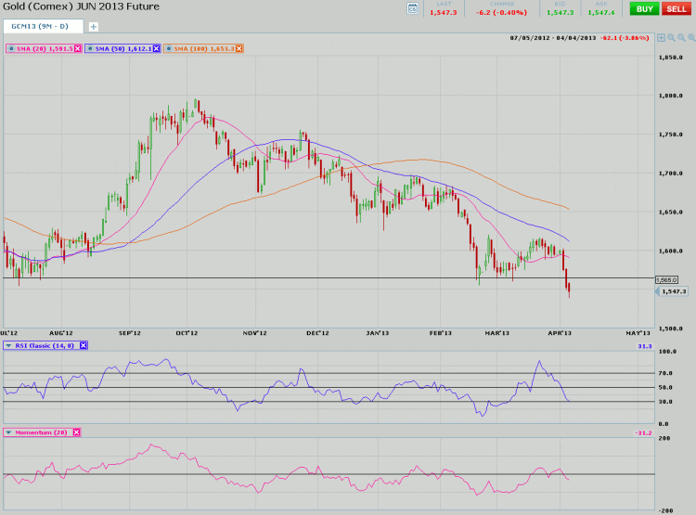696x515 pixels.
Task: Remove the SMA (20) indicator with its X
Action: tap(77, 48)
